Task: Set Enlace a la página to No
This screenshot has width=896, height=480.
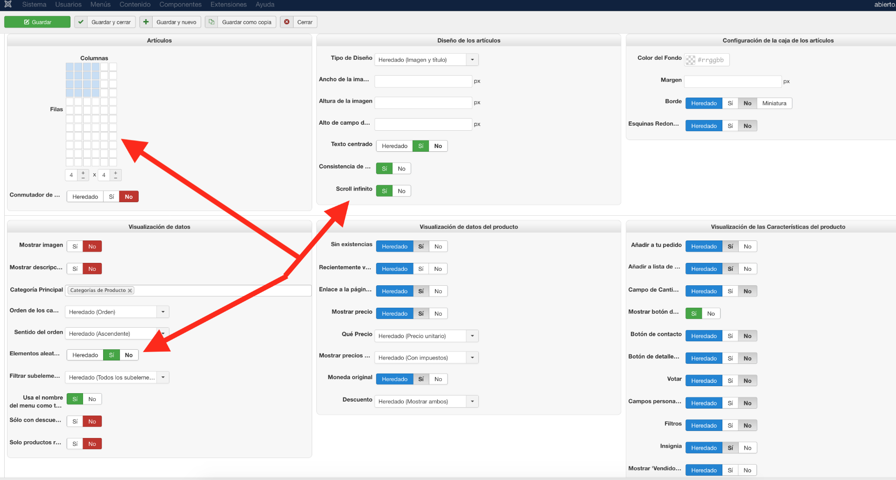Action: click(438, 291)
